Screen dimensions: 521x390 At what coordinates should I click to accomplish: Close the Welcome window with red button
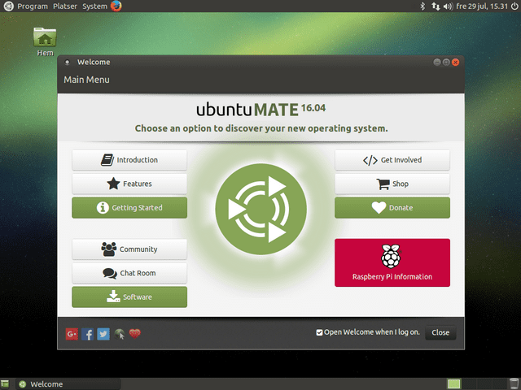[456, 62]
